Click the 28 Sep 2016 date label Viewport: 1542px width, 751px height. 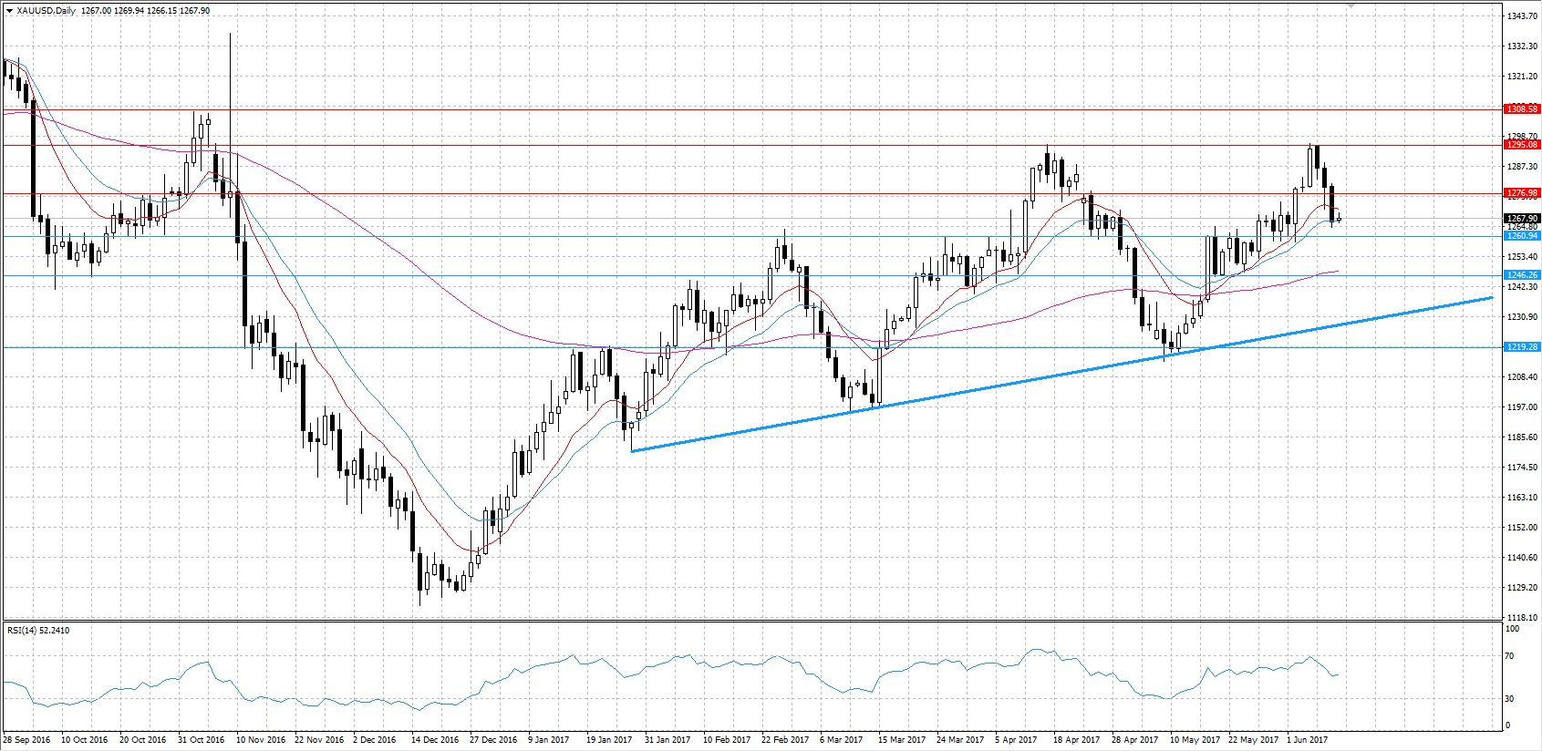(26, 740)
